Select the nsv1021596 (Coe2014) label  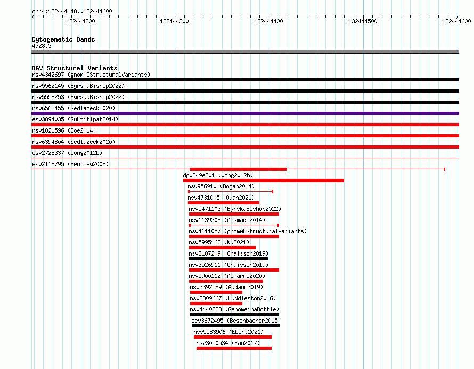click(64, 130)
